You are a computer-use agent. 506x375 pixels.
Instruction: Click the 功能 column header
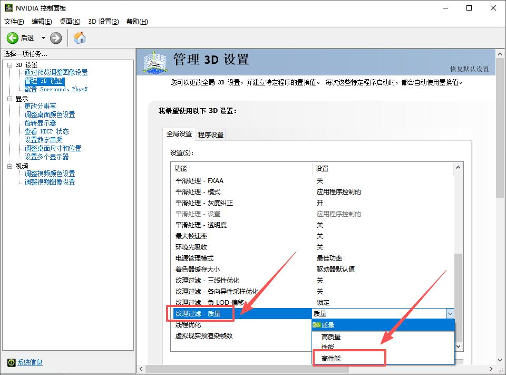(241, 169)
